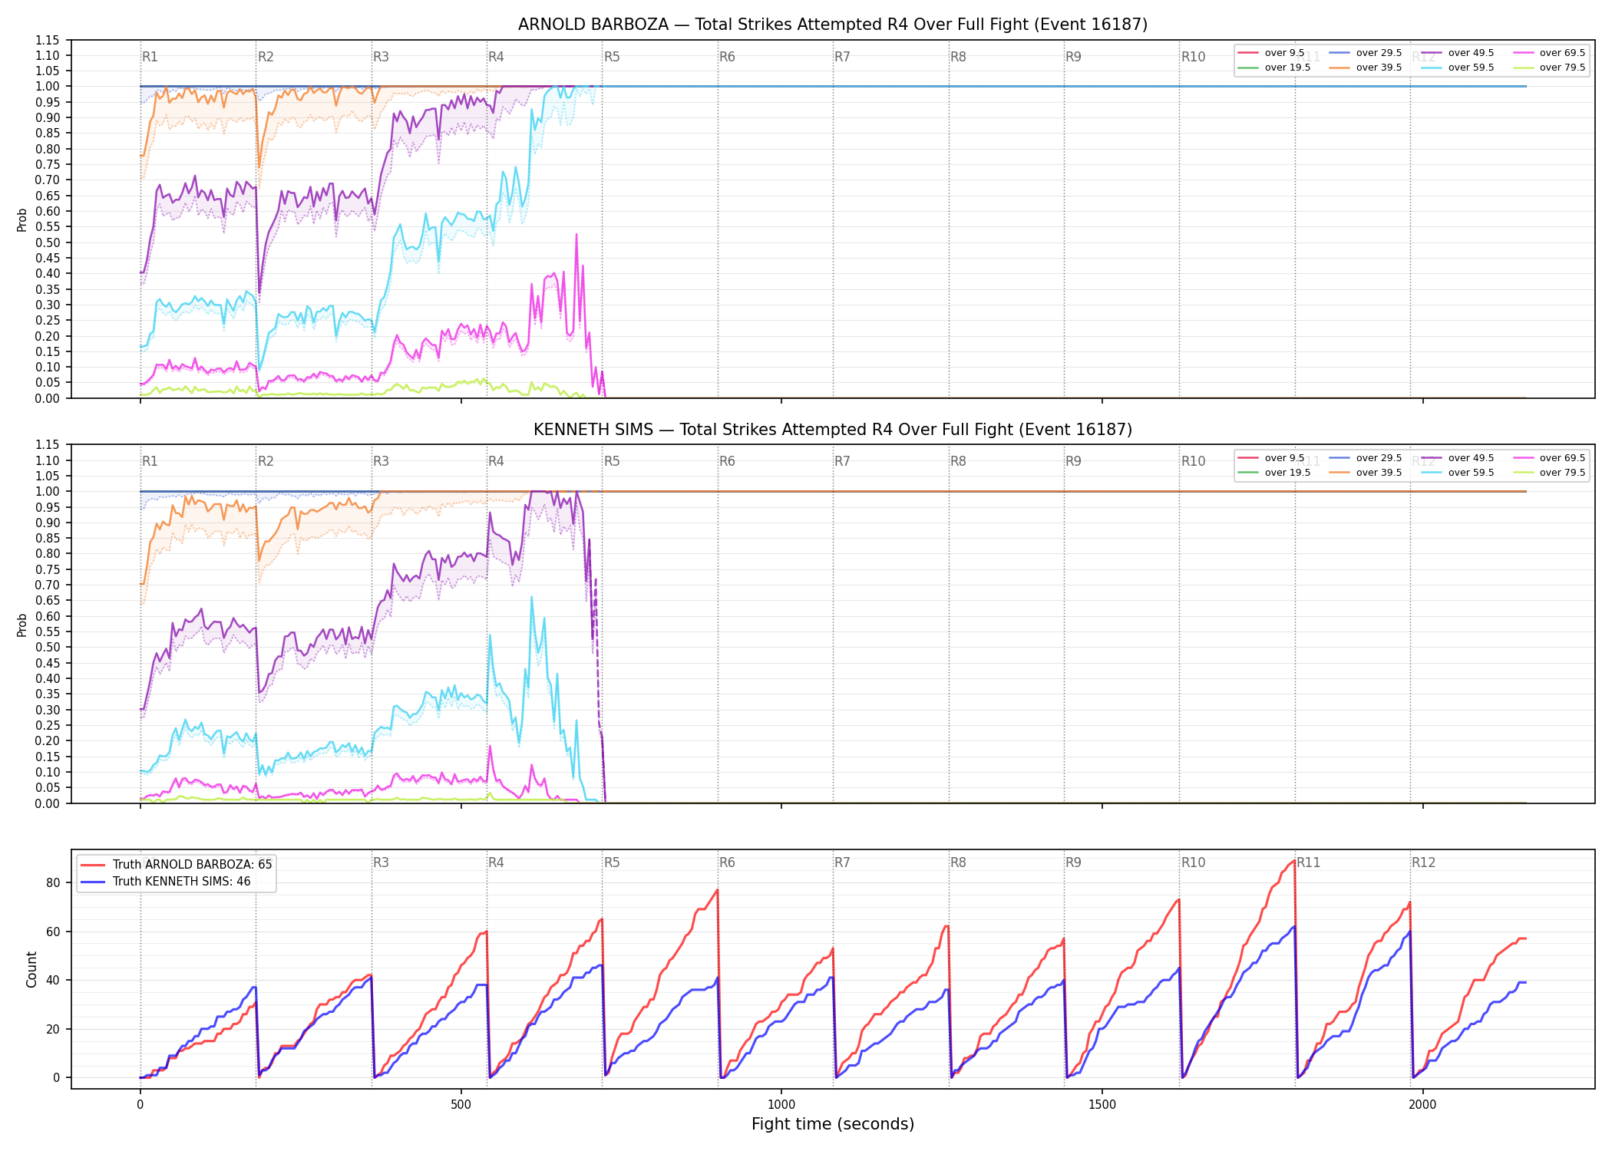
Task: Click R4 round marker in Sims chart
Action: pyautogui.click(x=496, y=461)
